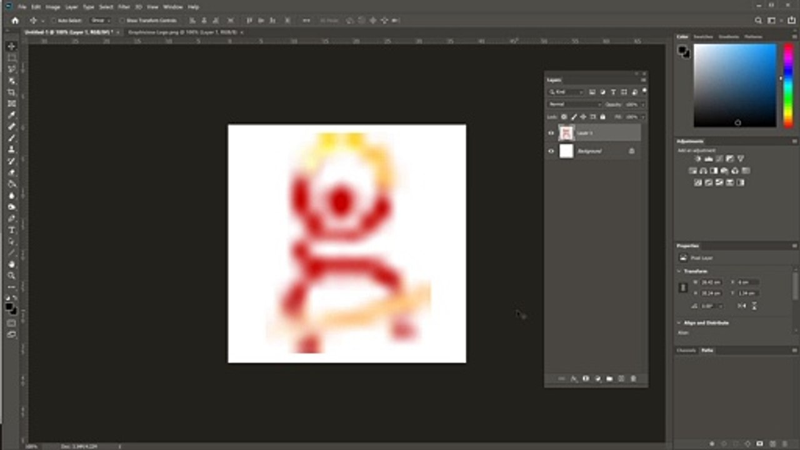The image size is (800, 450).
Task: Open the Window menu
Action: click(172, 7)
